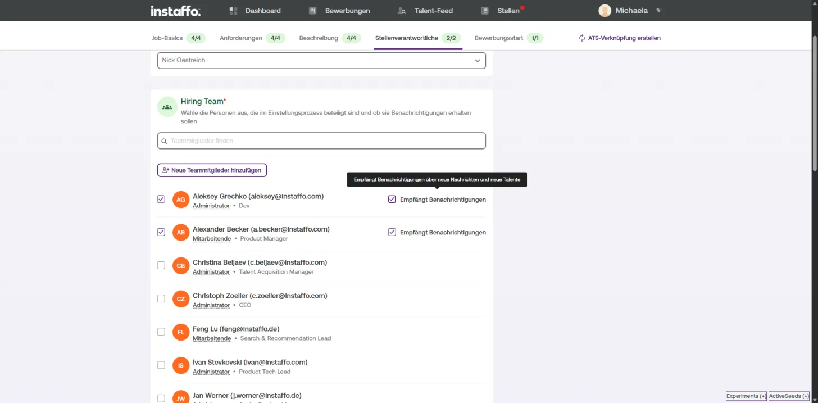Click Administrator role under Aleksey Grechko
Screen dimensions: 818x403
(x=211, y=206)
